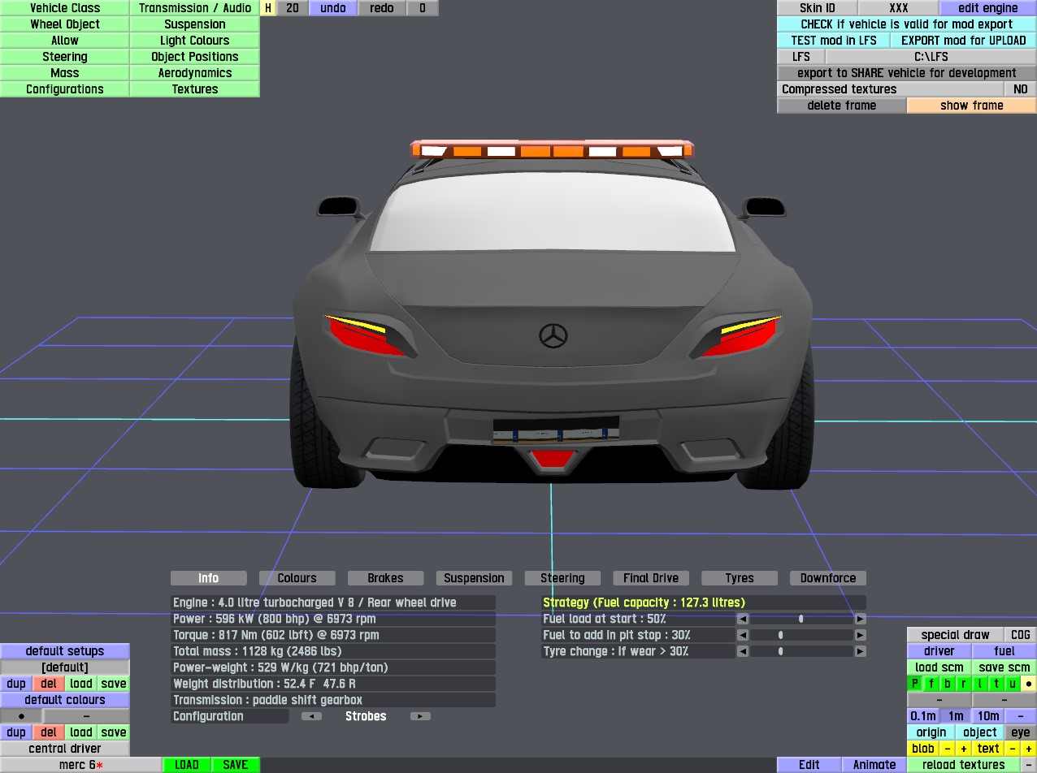Screen dimensions: 1037x773
Task: Click the C:\LFS path field
Action: (931, 57)
